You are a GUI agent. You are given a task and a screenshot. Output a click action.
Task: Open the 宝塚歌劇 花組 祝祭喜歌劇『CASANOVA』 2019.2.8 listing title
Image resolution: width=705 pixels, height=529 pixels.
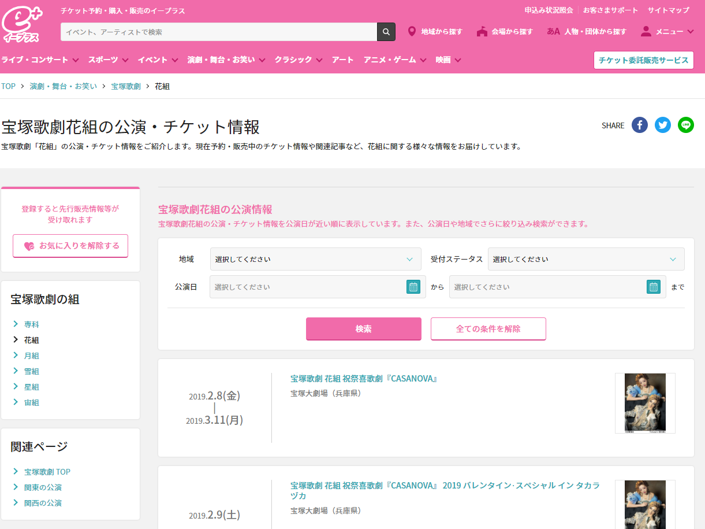(364, 379)
